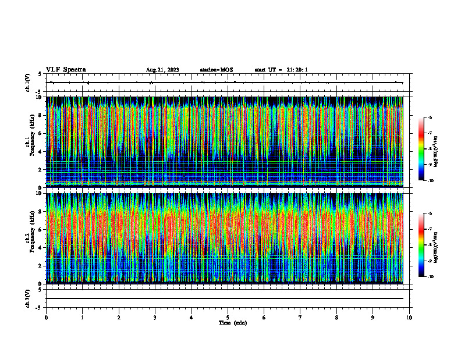Click the "ch.3(V)" axis label

coord(28,298)
